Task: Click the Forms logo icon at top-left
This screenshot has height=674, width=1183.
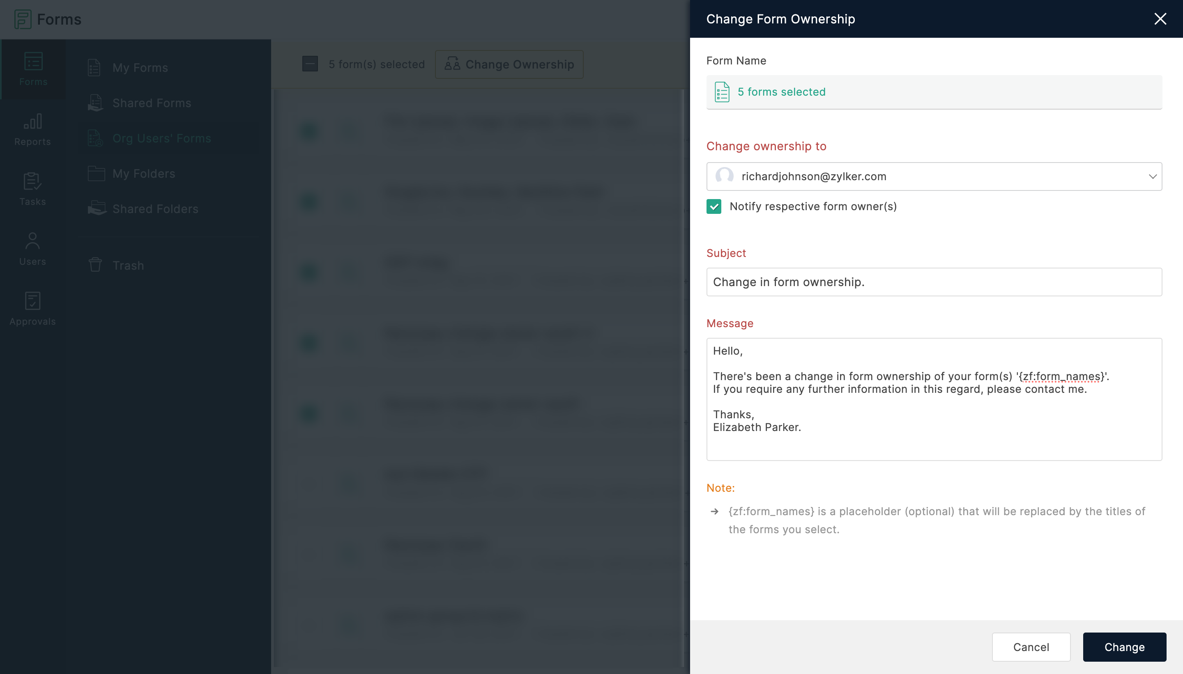Action: (23, 19)
